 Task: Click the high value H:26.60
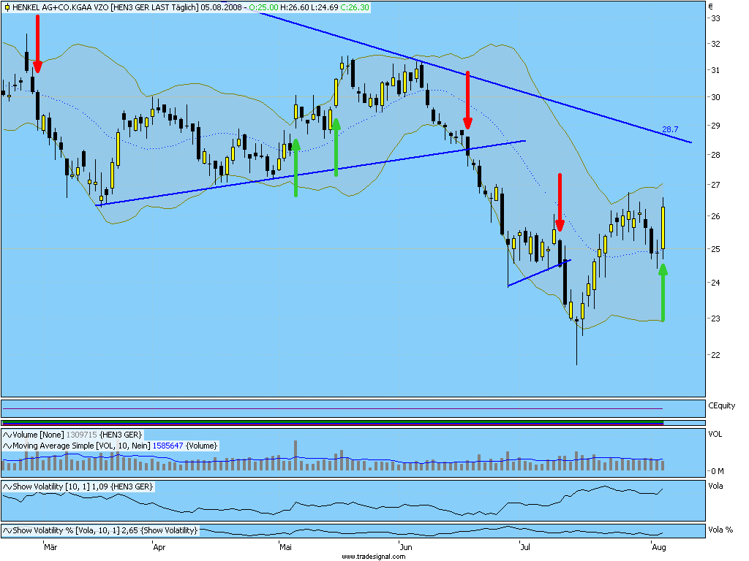tap(294, 7)
